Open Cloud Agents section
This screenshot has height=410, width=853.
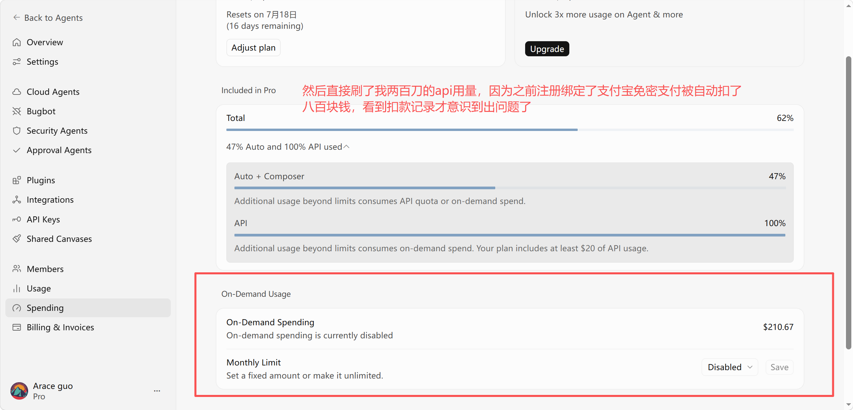pos(88,92)
